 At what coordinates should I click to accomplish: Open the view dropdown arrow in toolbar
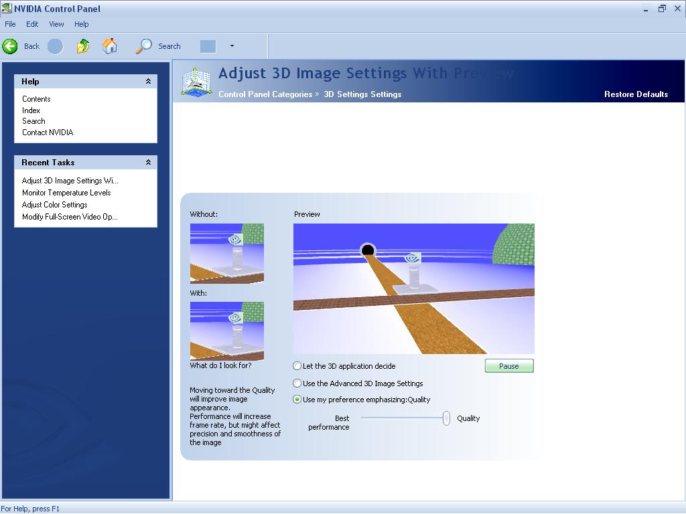(x=232, y=46)
